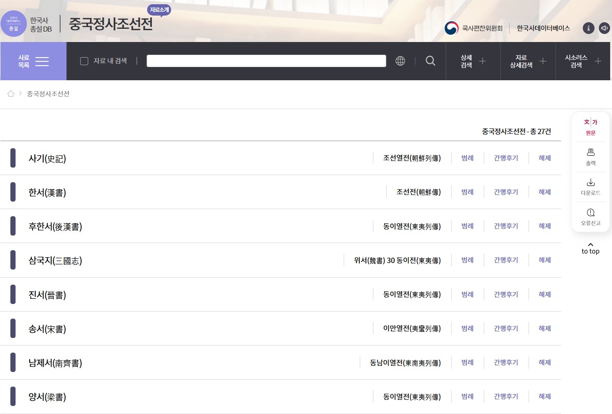This screenshot has height=414, width=612.
Task: Click the info icon in header
Action: 588,28
